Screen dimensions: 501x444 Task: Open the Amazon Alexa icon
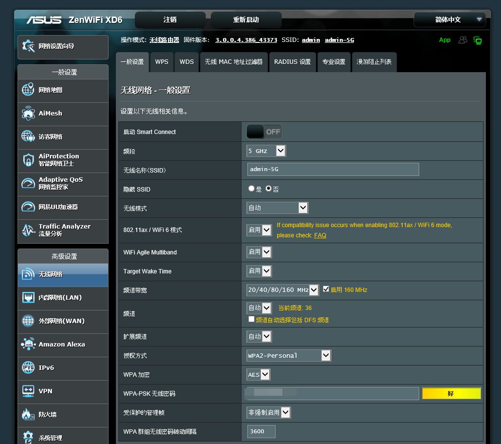click(x=28, y=344)
